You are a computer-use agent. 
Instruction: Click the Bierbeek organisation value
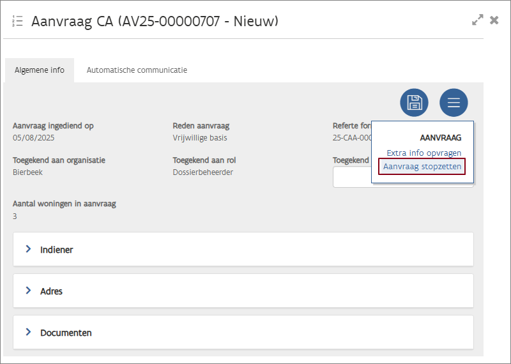[x=27, y=172]
